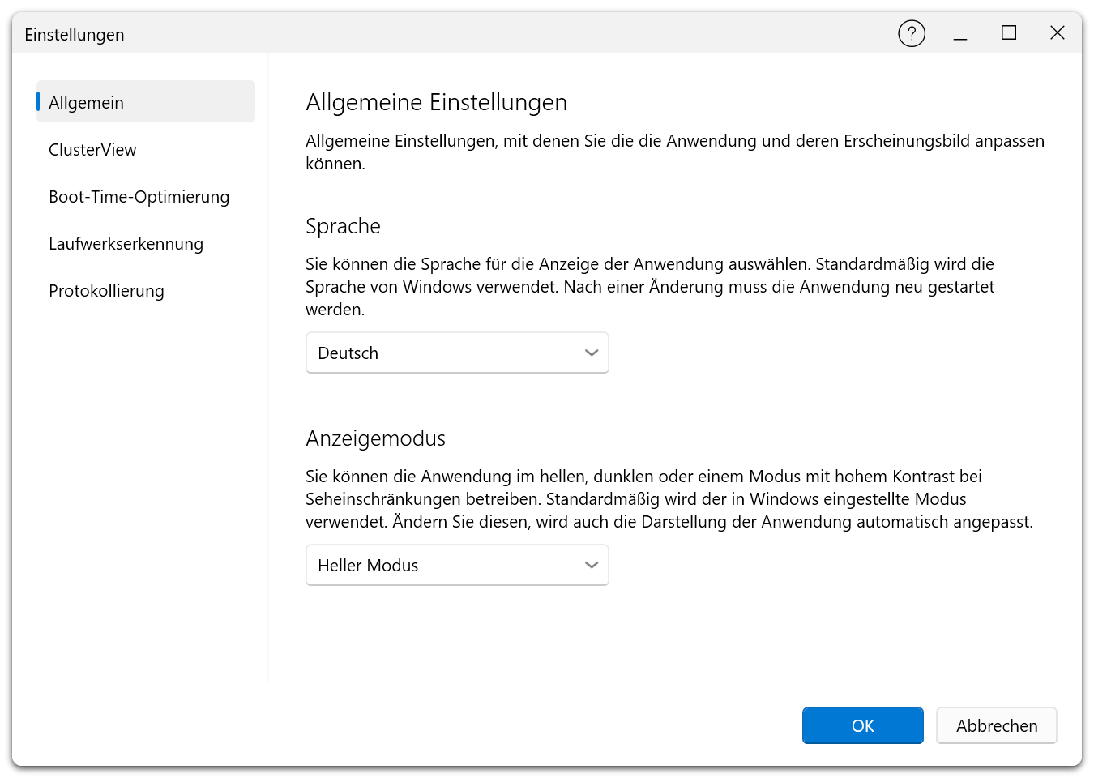The image size is (1094, 778).
Task: Open Boot-Time-Optimierung settings
Action: [x=139, y=196]
